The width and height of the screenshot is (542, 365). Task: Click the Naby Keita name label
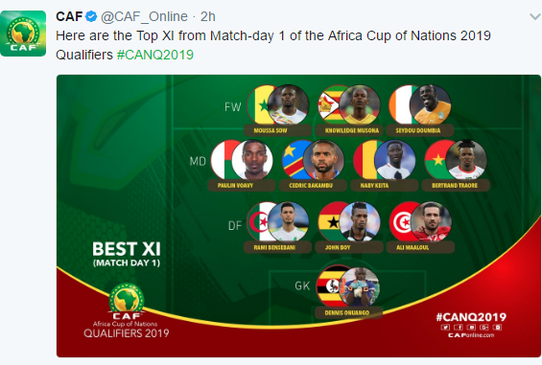374,186
